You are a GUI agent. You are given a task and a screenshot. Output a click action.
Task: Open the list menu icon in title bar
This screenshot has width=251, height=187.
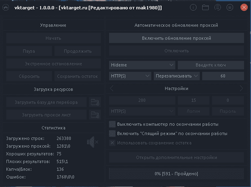[218, 7]
